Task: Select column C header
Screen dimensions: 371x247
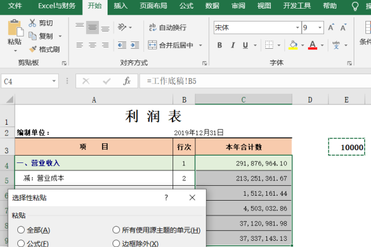Action: [244, 99]
